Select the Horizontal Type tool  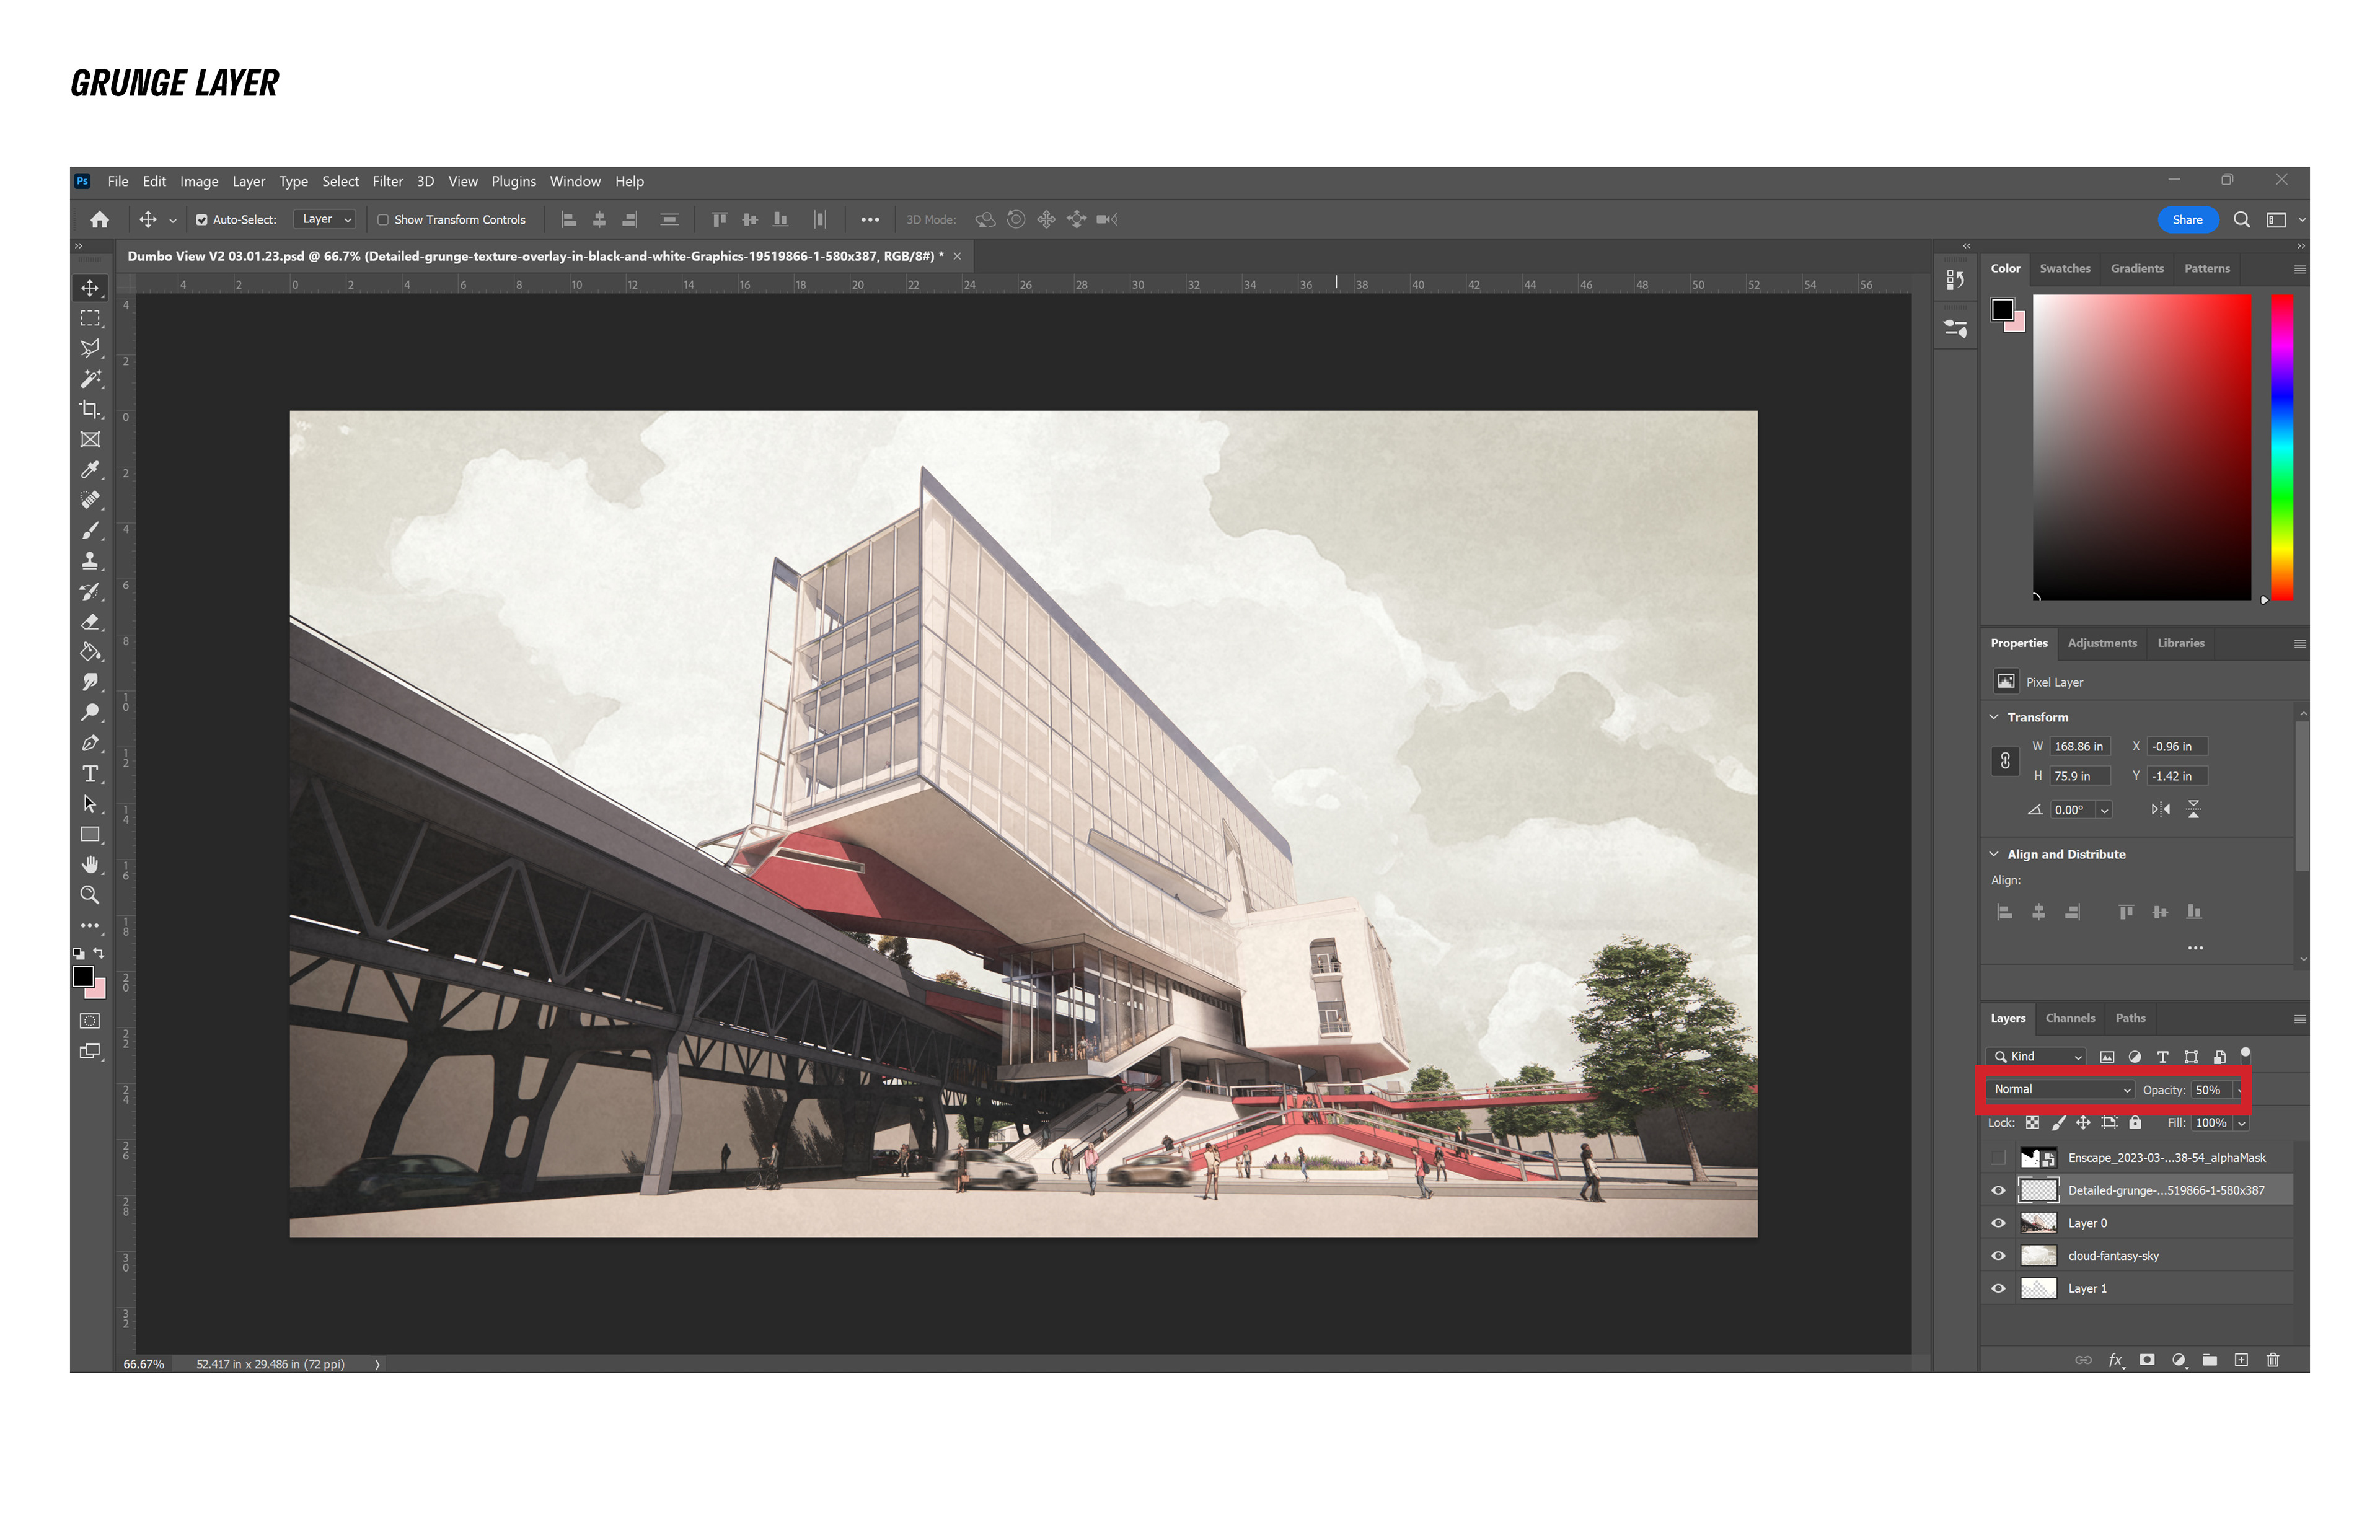pyautogui.click(x=90, y=774)
